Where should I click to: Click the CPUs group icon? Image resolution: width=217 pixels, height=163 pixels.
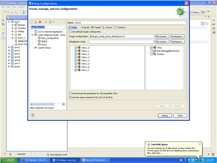click(155, 47)
